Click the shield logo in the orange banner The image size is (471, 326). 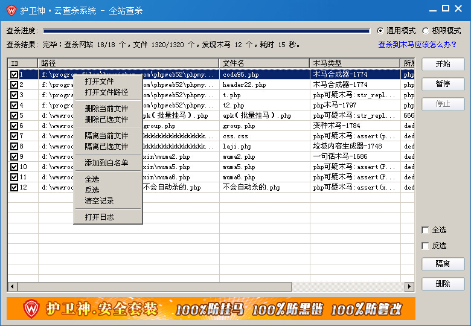31,308
